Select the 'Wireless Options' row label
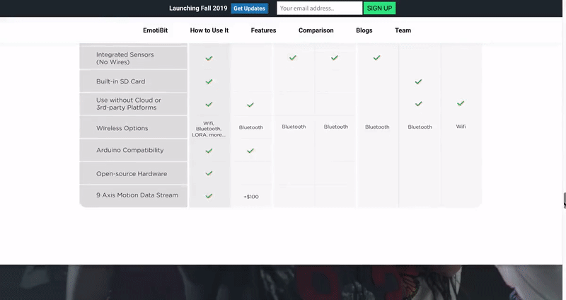The image size is (566, 300). (x=122, y=128)
